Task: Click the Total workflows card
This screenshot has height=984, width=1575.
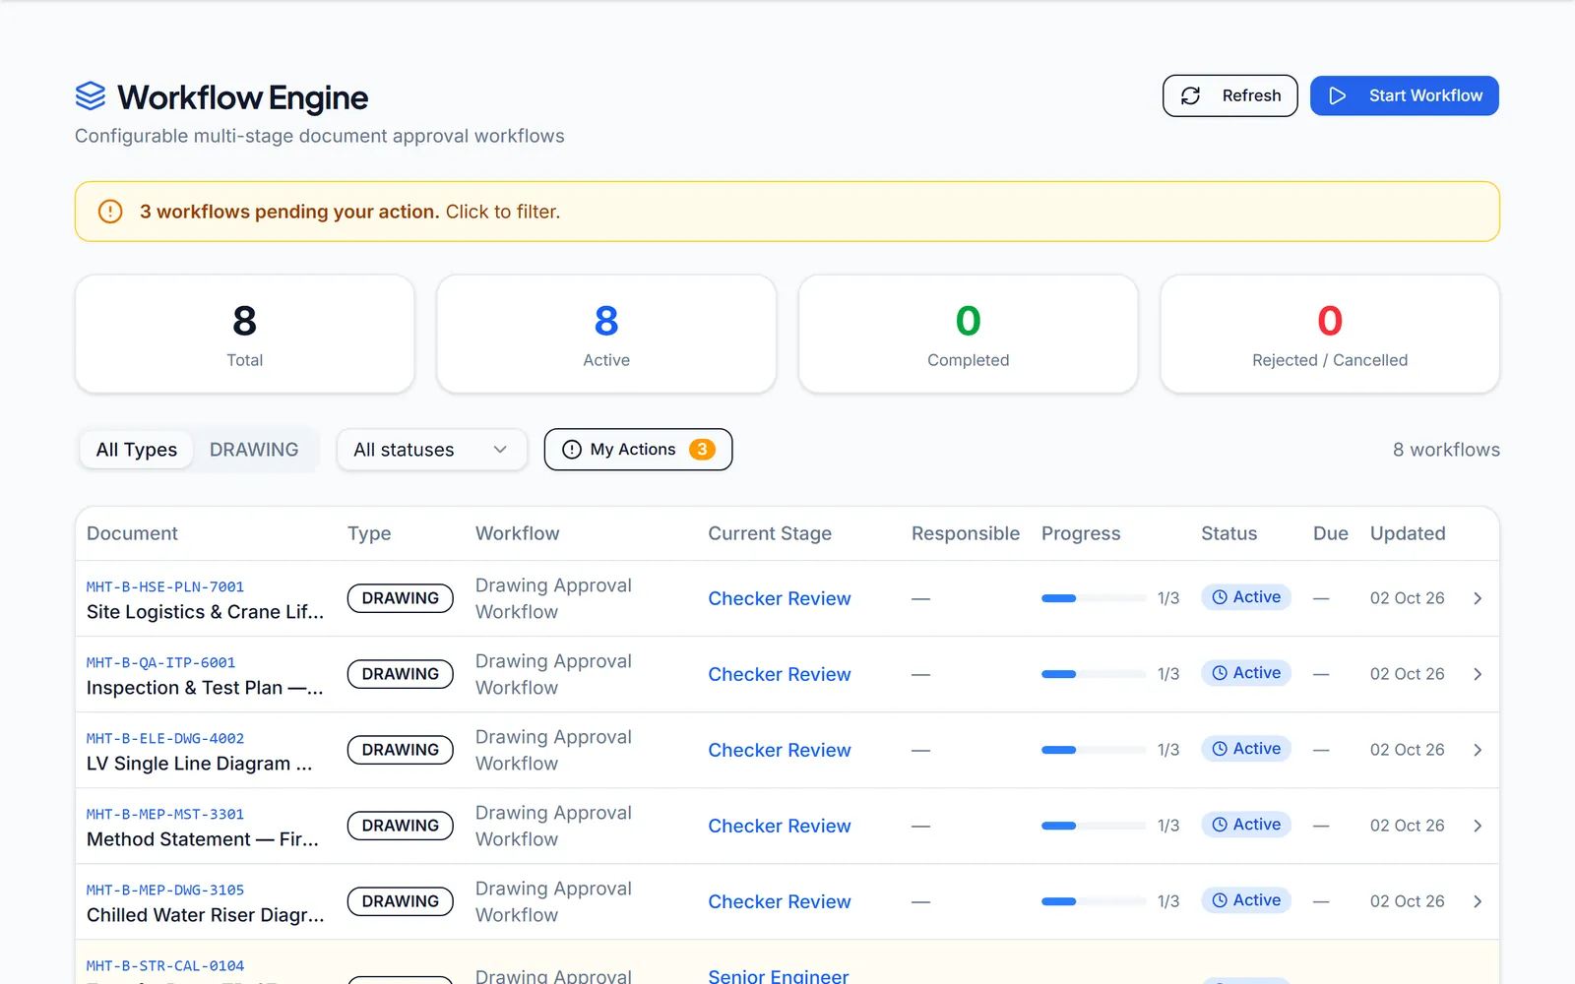Action: (245, 334)
